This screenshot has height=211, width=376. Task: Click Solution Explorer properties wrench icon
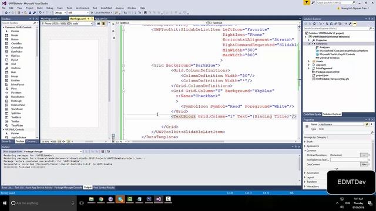tap(350, 23)
